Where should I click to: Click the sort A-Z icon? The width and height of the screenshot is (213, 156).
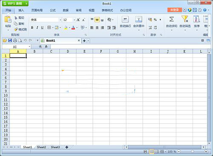coord(196,19)
